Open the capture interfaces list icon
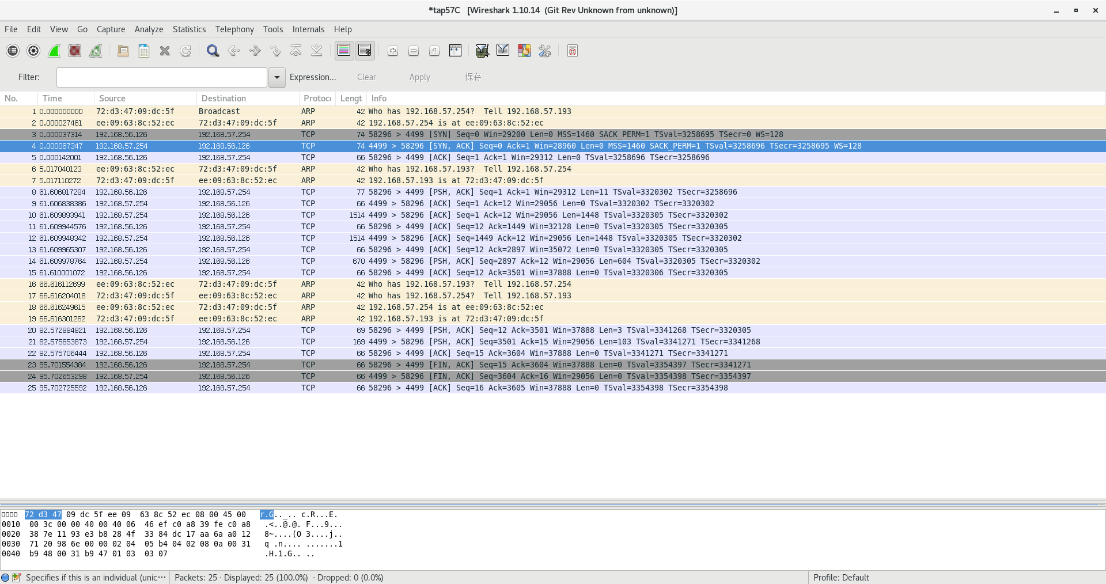 click(x=13, y=51)
